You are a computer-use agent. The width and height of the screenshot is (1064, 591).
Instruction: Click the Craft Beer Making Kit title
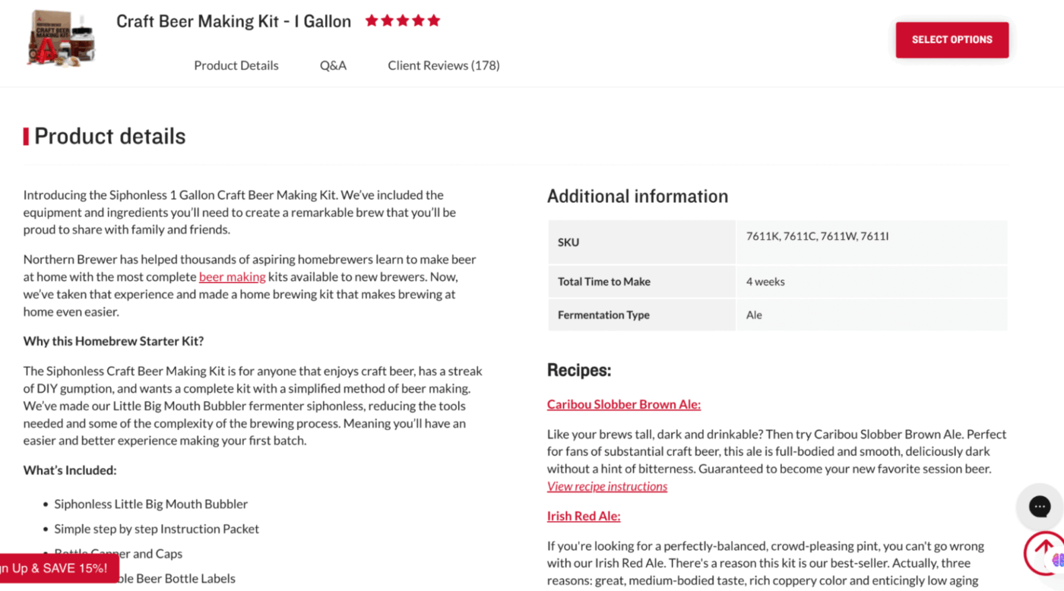(233, 21)
